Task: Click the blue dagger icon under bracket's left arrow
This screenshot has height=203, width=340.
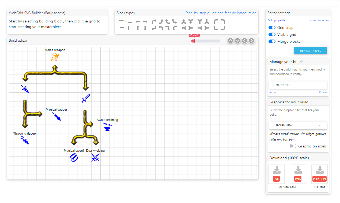Action: [x=25, y=89]
